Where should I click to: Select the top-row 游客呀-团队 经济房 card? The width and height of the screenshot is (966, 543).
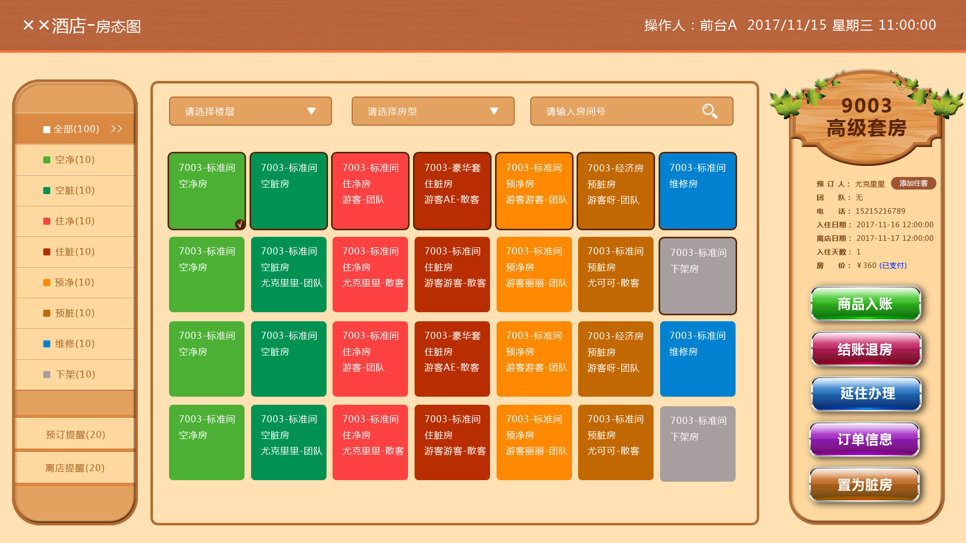pyautogui.click(x=616, y=191)
